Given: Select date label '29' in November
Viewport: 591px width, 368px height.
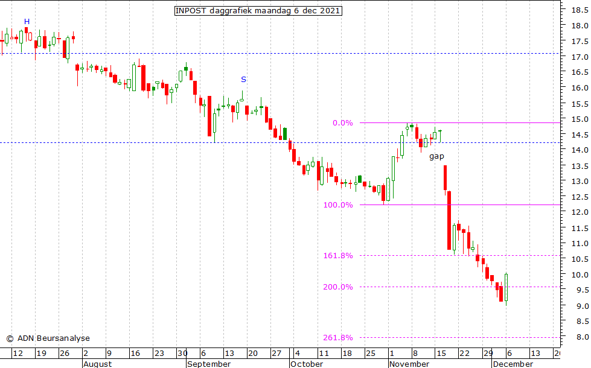Looking at the screenshot, I should click(x=488, y=354).
